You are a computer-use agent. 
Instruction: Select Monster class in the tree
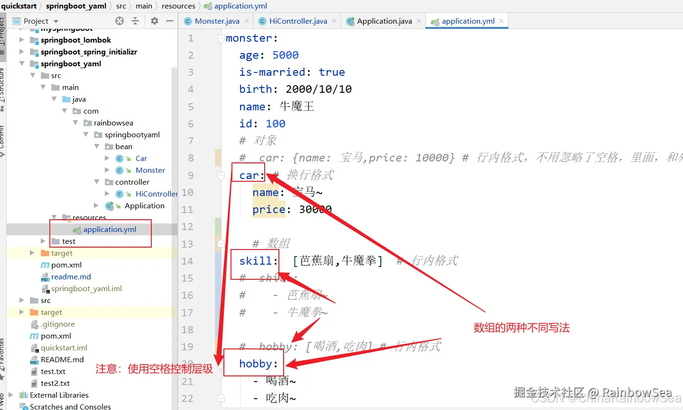point(150,170)
